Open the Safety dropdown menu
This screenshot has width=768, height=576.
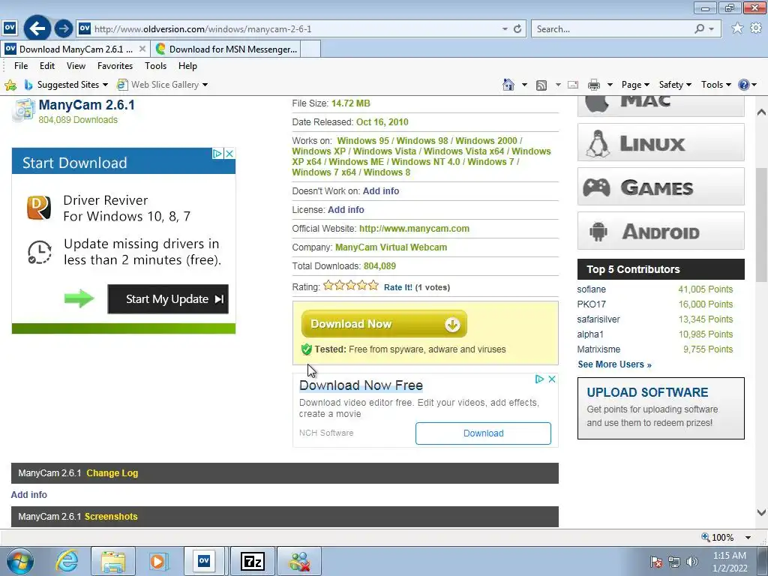(x=675, y=85)
